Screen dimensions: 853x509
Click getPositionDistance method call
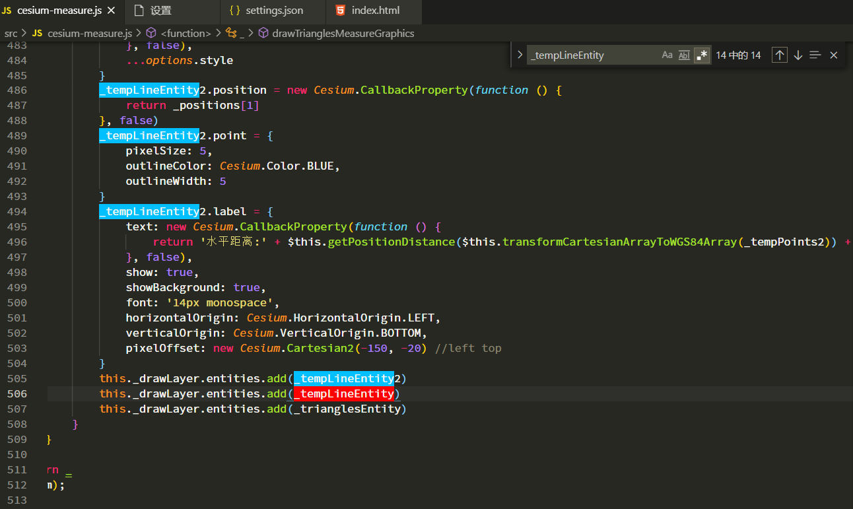click(392, 242)
